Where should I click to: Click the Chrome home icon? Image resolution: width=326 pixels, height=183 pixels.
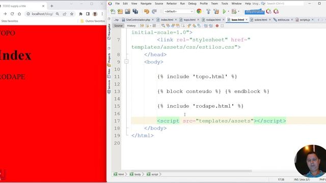[x=19, y=14]
